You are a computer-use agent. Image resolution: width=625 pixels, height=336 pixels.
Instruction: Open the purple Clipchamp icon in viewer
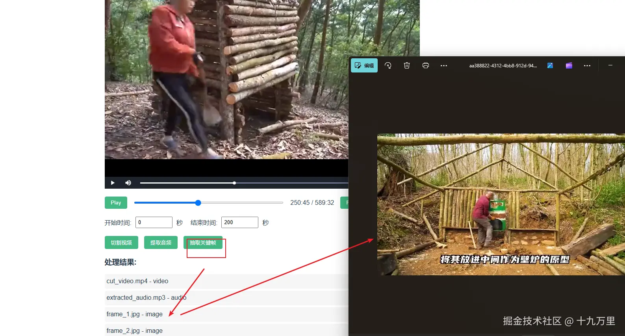point(569,65)
